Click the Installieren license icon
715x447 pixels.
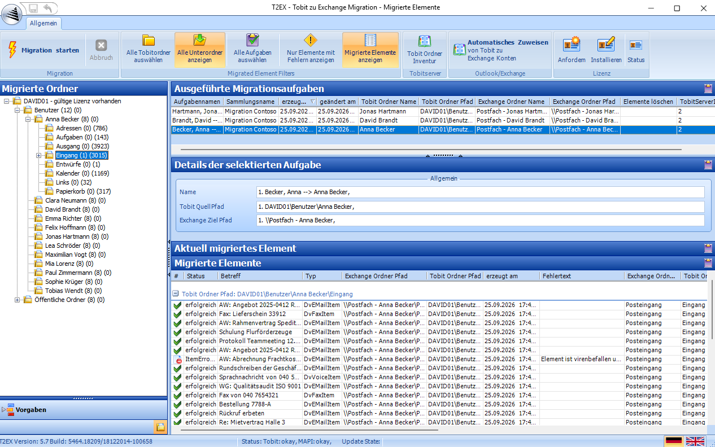coord(606,50)
